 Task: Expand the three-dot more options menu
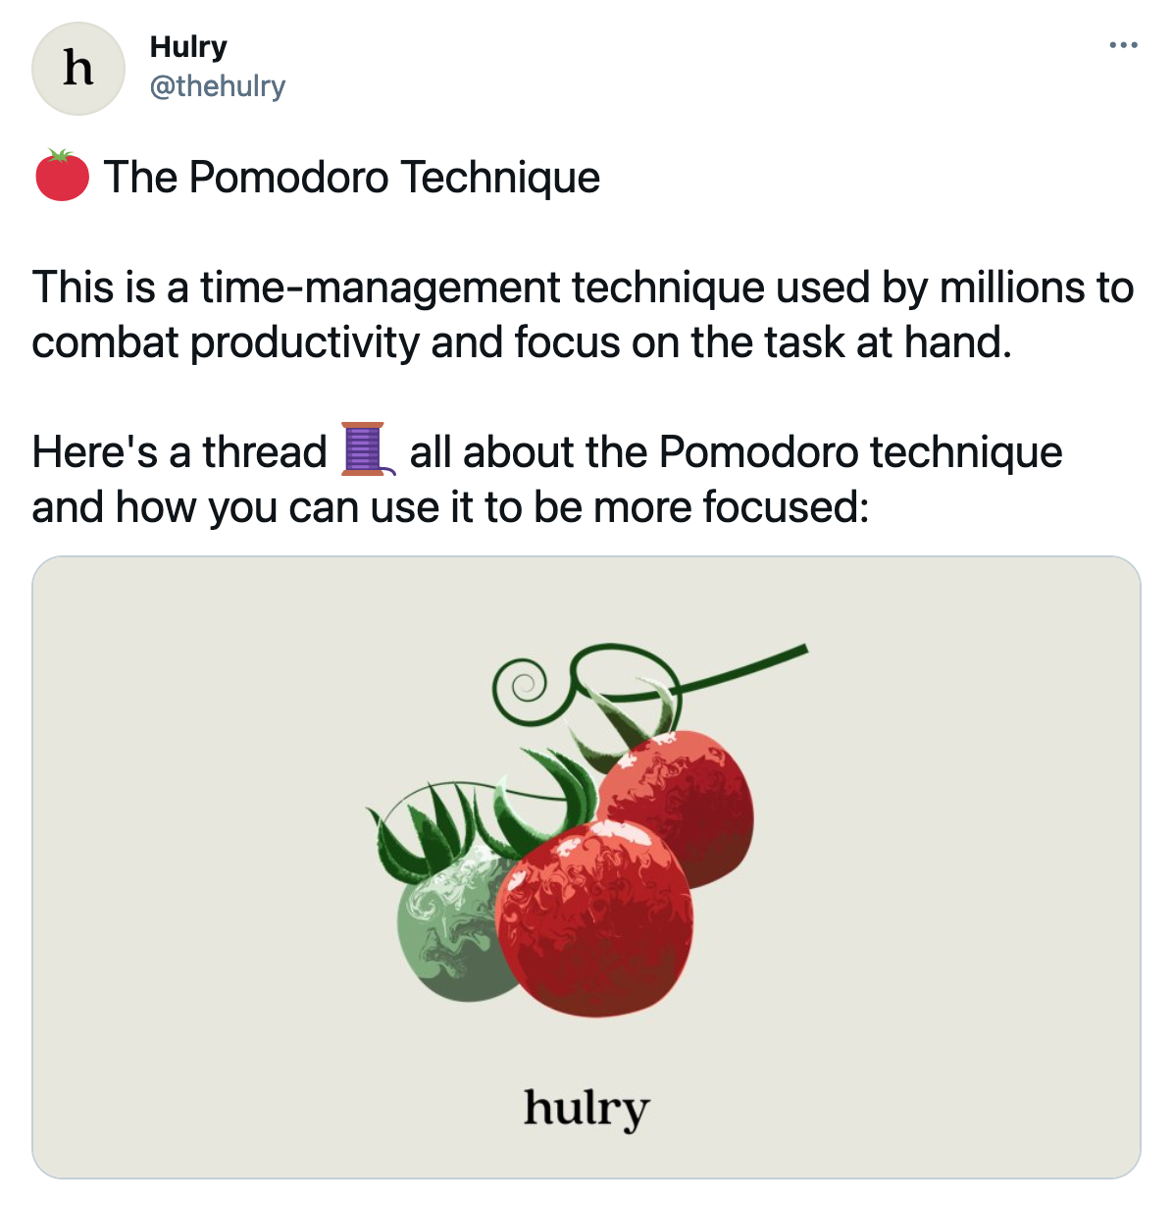[x=1123, y=45]
